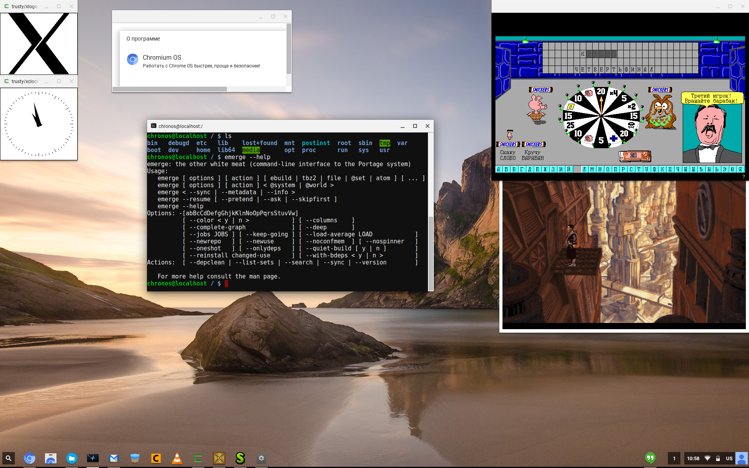Screen dimensions: 749x468
Task: Switch the US keyboard layout indicator
Action: click(x=729, y=458)
